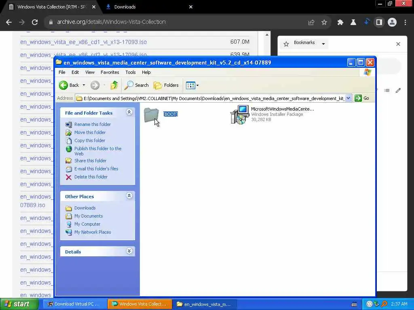
Task: Click the share page icon in address bar
Action: 311,23
